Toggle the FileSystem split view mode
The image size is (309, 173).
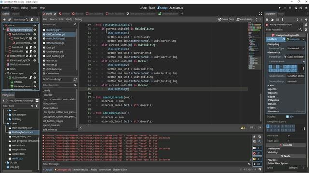point(37,101)
